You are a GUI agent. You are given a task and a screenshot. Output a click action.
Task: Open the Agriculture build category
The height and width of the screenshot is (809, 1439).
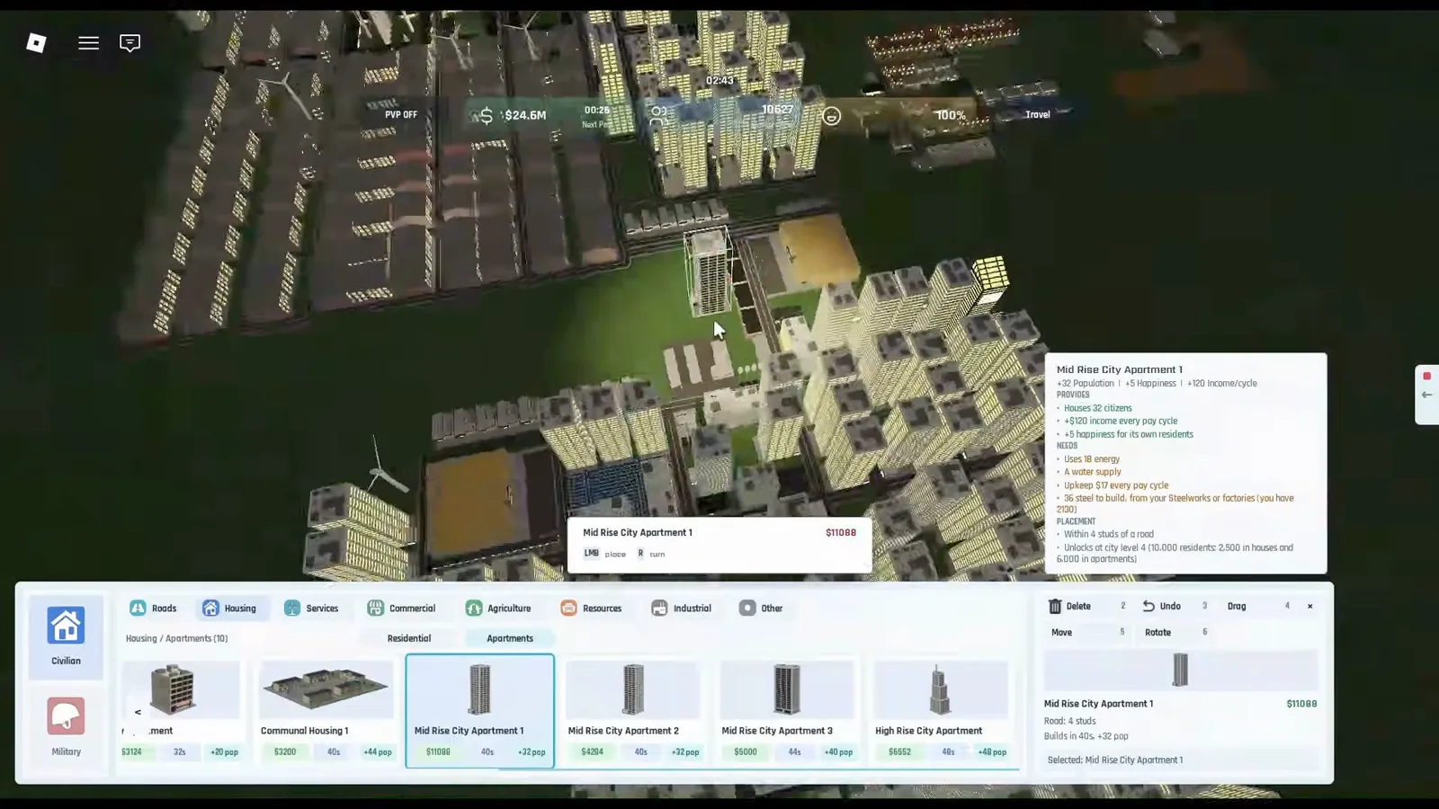498,609
